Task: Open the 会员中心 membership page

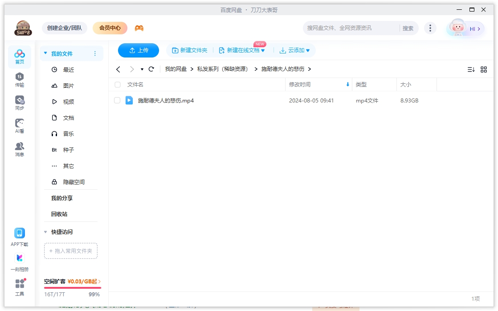Action: [x=110, y=28]
